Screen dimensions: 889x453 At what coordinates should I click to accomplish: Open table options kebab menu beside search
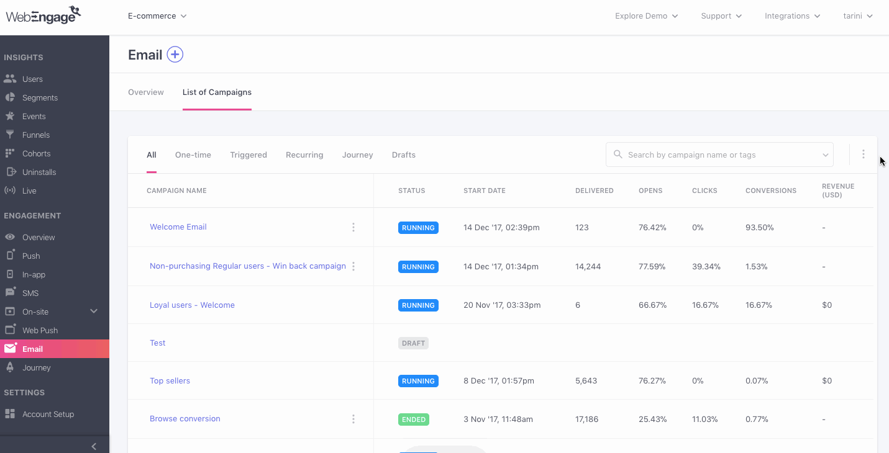point(863,155)
